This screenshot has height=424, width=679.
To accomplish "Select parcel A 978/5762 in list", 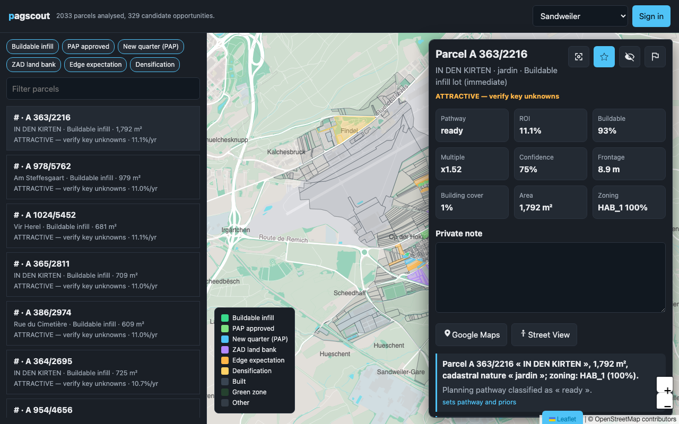I will (103, 177).
